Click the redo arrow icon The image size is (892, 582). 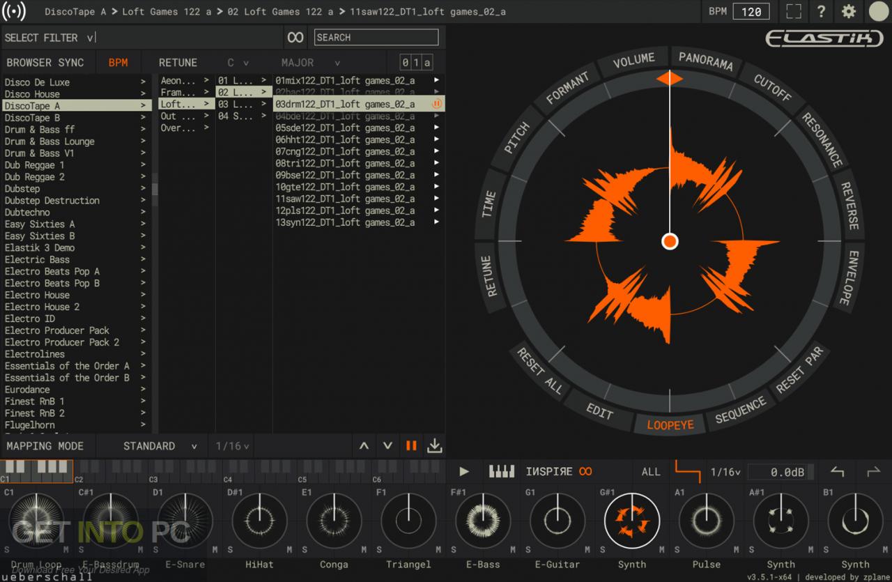tap(873, 472)
